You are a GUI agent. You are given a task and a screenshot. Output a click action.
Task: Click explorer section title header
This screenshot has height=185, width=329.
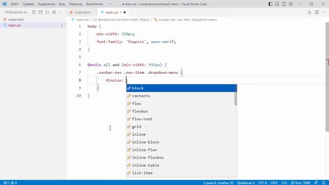[x=16, y=12]
